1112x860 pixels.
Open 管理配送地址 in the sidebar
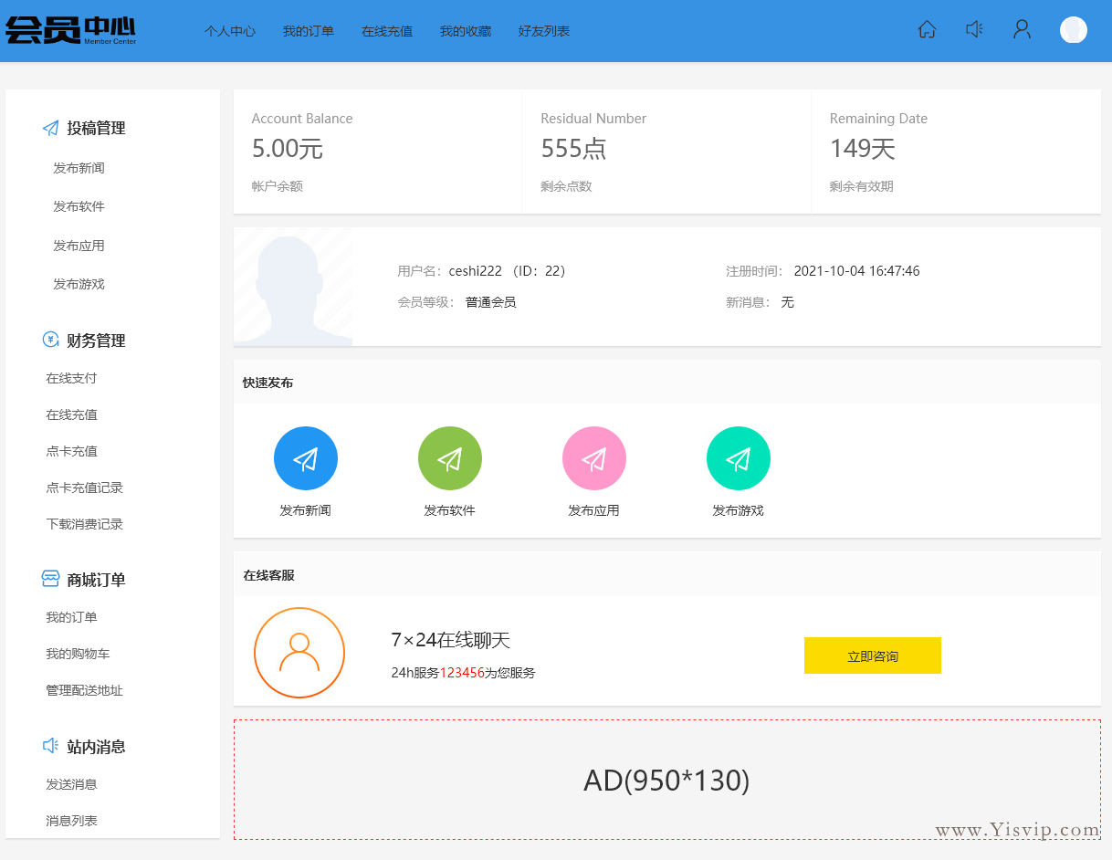(x=85, y=690)
